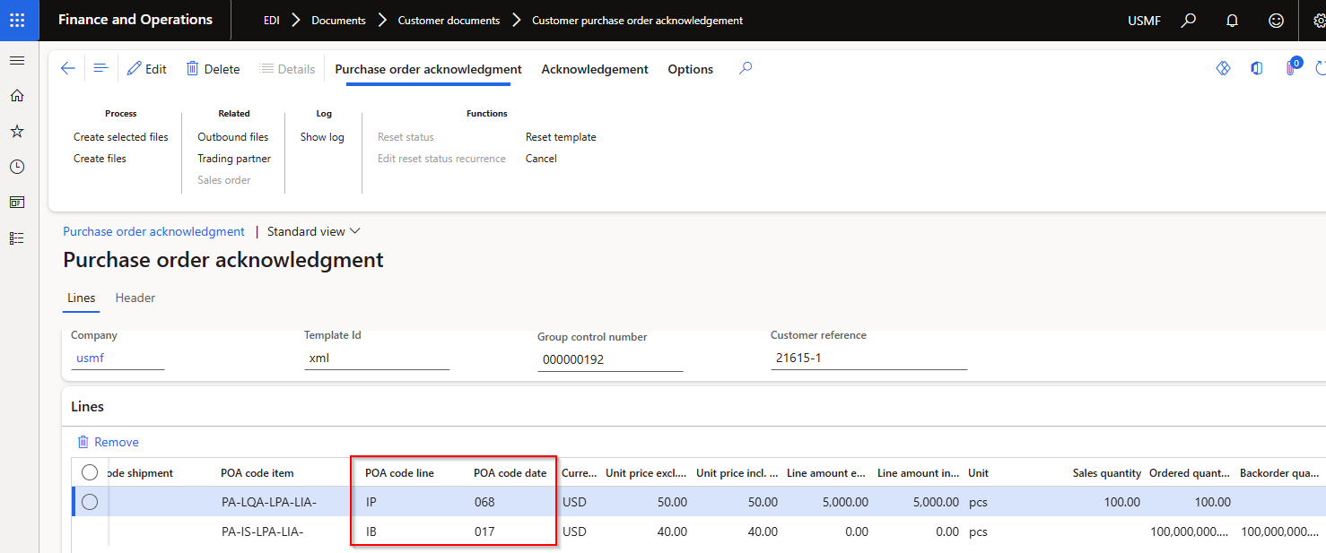Image resolution: width=1326 pixels, height=553 pixels.
Task: Open the app launcher waffle icon
Action: click(x=17, y=20)
